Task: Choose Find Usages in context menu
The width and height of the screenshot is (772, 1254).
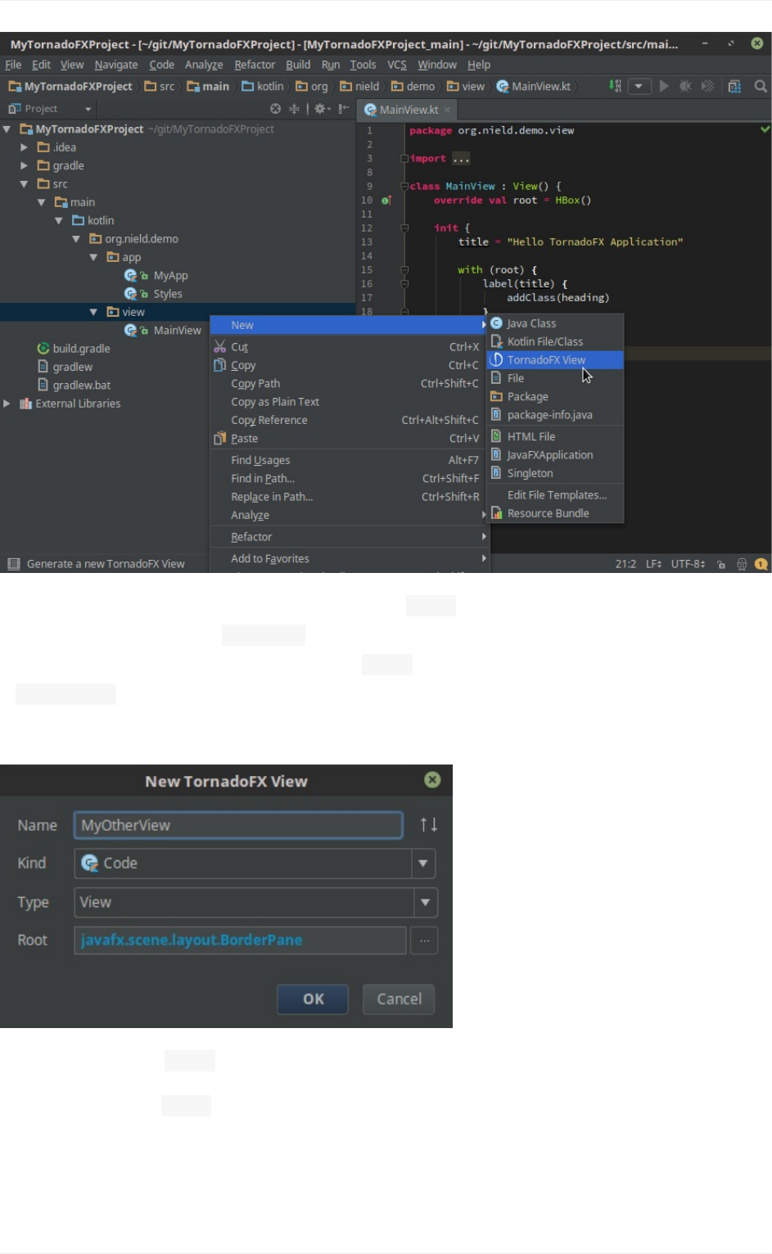Action: (x=350, y=460)
